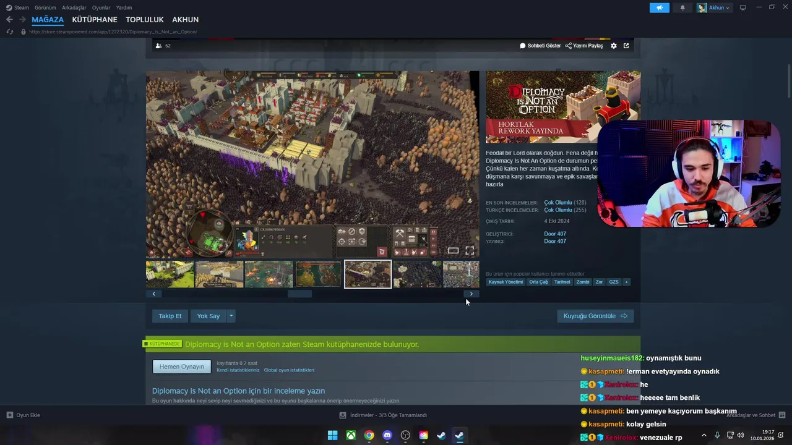
Task: Click the Add Game plus icon
Action: click(x=9, y=415)
